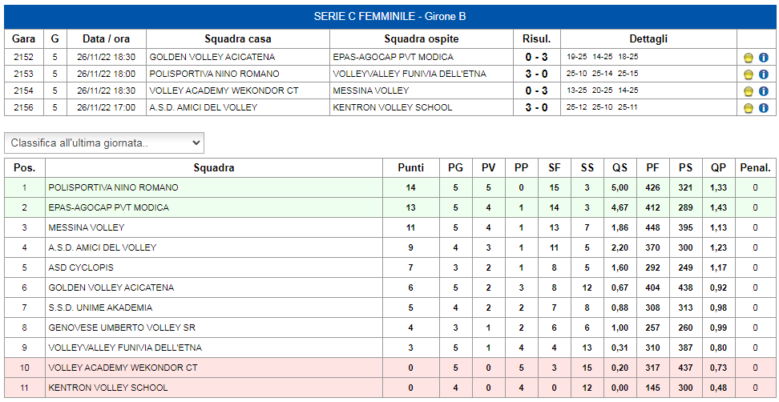Click KENTRON VOLLEY SCHOOL in last standings row
The height and width of the screenshot is (402, 779).
[108, 388]
